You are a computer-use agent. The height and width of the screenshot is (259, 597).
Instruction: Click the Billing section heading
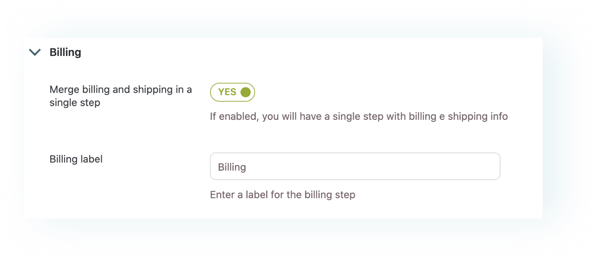coord(65,52)
